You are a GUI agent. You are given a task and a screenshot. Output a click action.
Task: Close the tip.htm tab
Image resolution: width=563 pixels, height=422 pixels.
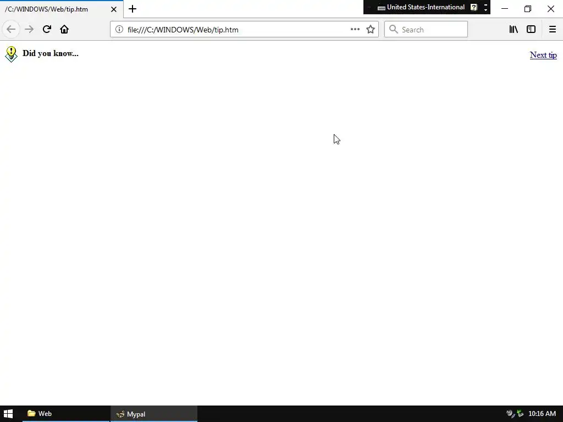click(114, 9)
